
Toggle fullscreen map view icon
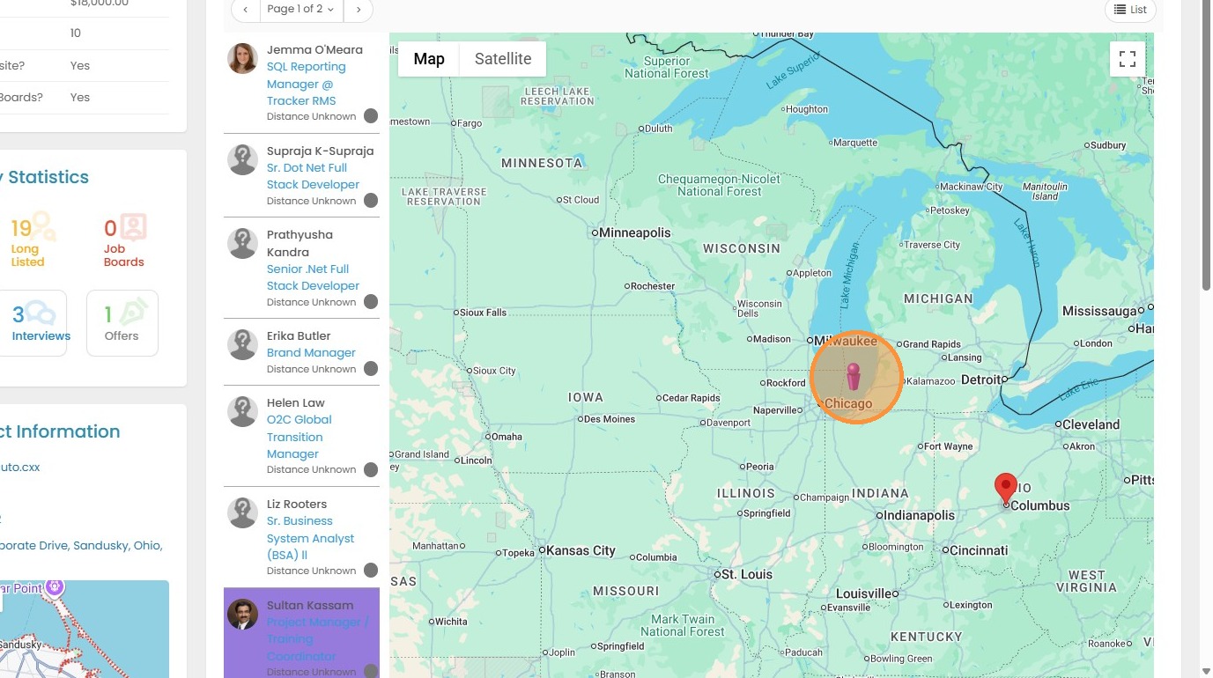[x=1127, y=59]
